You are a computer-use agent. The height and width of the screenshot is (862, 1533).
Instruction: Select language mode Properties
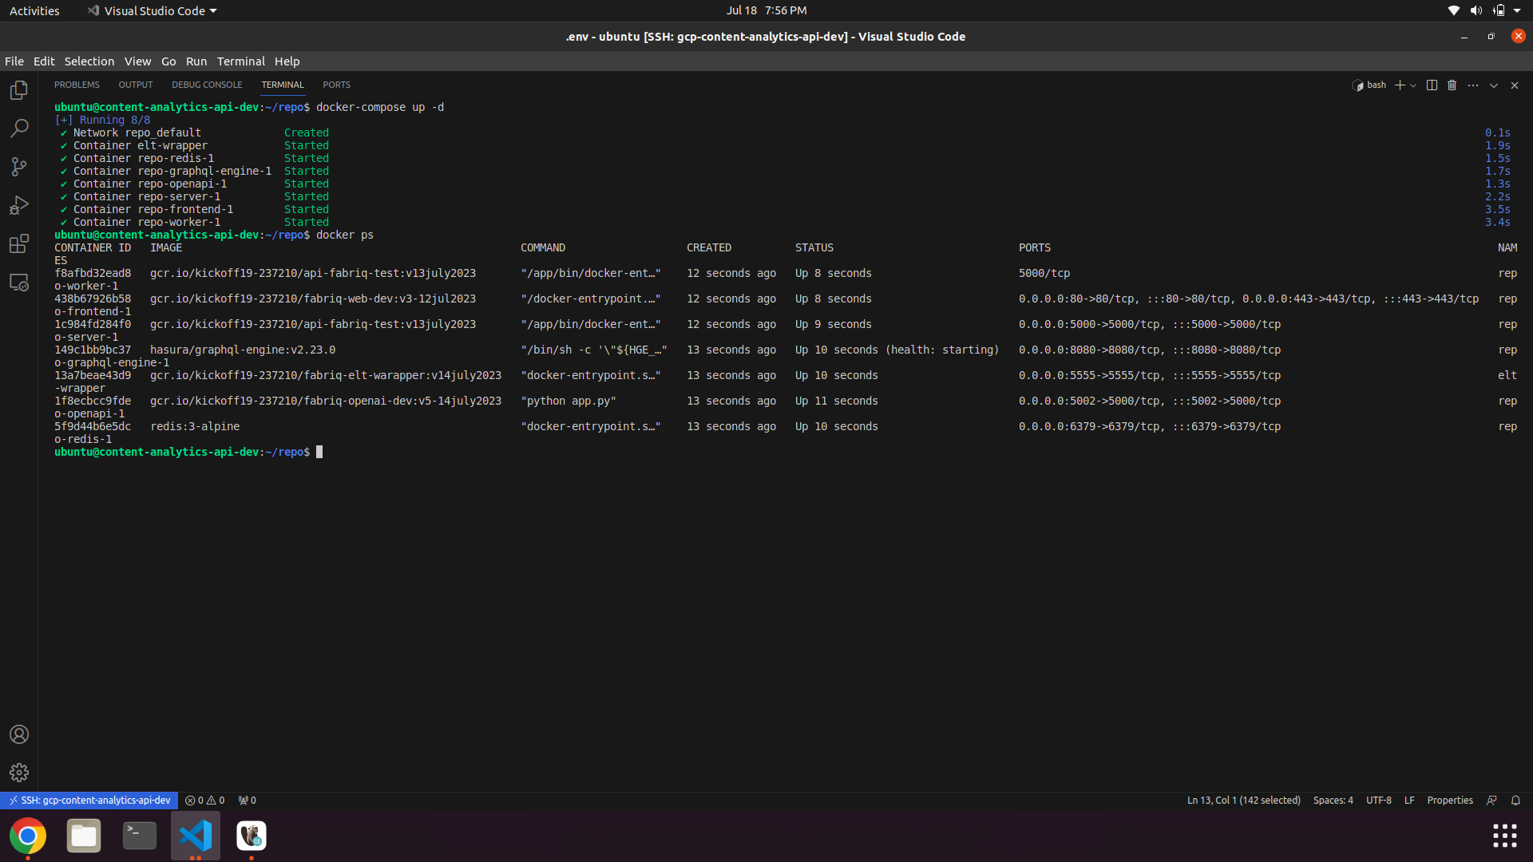(x=1450, y=801)
